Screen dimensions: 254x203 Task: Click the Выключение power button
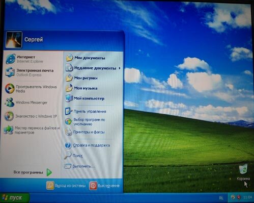(104, 186)
